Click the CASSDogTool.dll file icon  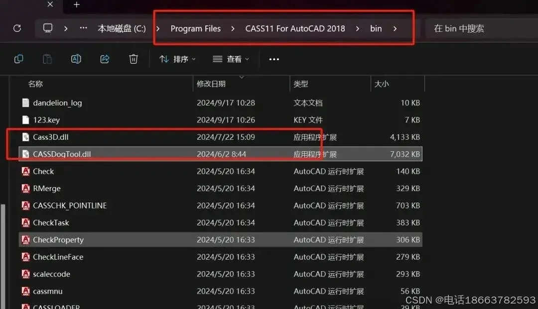click(26, 154)
